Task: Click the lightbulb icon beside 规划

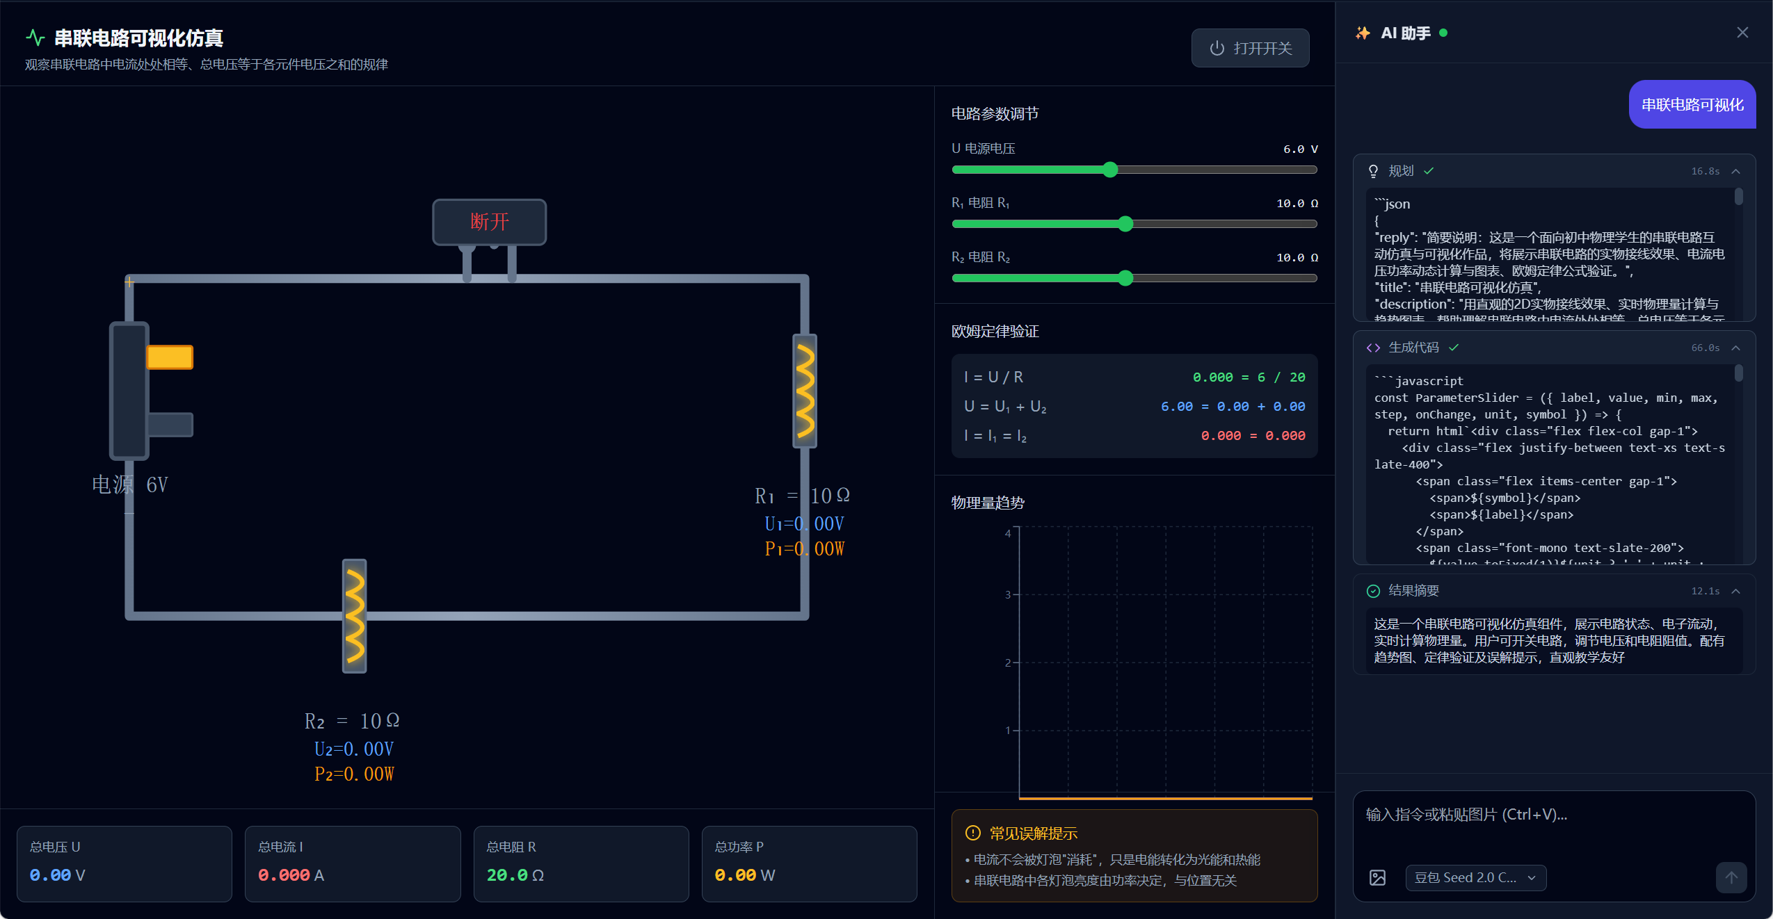Action: click(x=1373, y=171)
